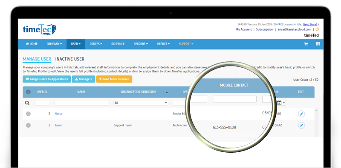The width and height of the screenshot is (341, 168).
Task: Switch to Manage User tab
Action: click(x=37, y=59)
